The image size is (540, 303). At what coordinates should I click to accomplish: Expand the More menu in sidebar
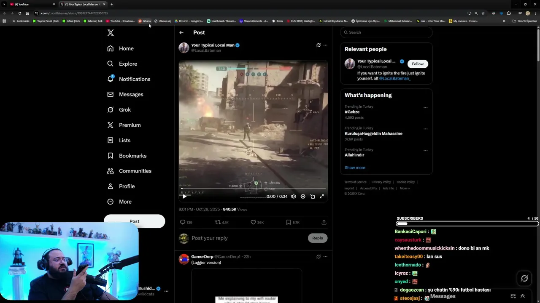pyautogui.click(x=119, y=202)
